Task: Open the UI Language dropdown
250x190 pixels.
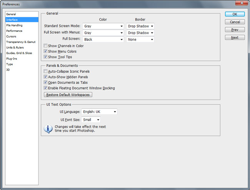Action: [99, 112]
